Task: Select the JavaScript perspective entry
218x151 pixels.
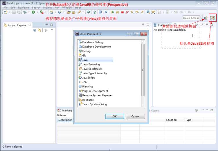Action: tap(87, 78)
